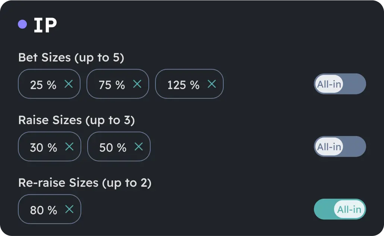The height and width of the screenshot is (236, 384).
Task: Remove the 30 % raise size
Action: click(x=69, y=147)
